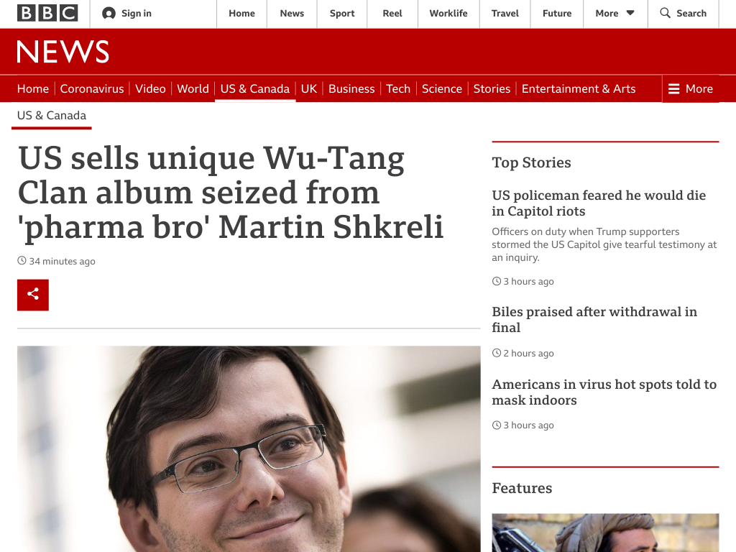
Task: Open the Americans told to mask indoors story
Action: (x=604, y=392)
